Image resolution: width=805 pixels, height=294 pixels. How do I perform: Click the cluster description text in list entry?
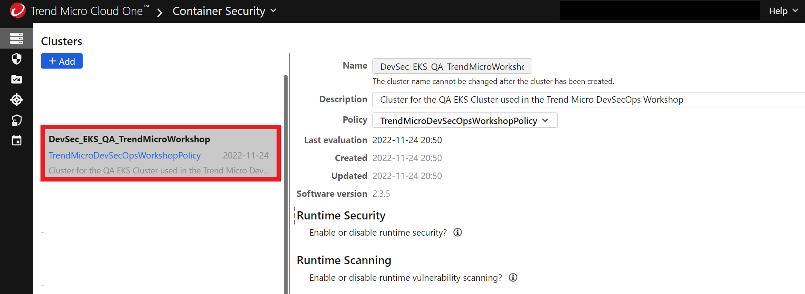[159, 170]
